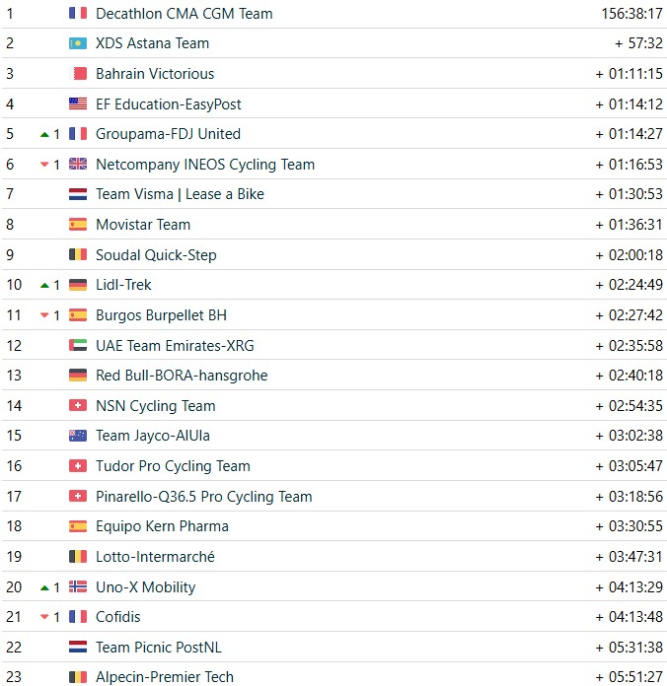Open the NSN Cycling Team link
Image resolution: width=667 pixels, height=686 pixels.
(156, 406)
